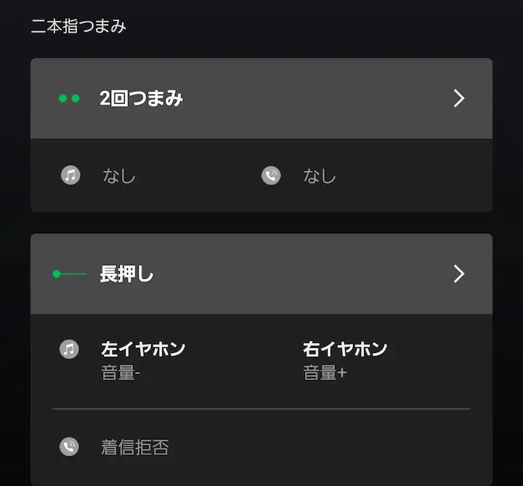This screenshot has height=486, width=523.
Task: Click the phone call icon beside なし
Action: pos(271,175)
